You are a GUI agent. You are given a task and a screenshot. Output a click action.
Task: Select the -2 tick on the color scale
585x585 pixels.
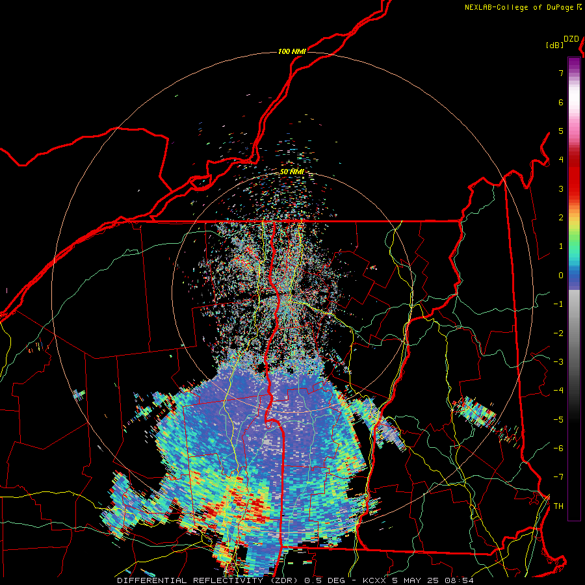(558, 333)
